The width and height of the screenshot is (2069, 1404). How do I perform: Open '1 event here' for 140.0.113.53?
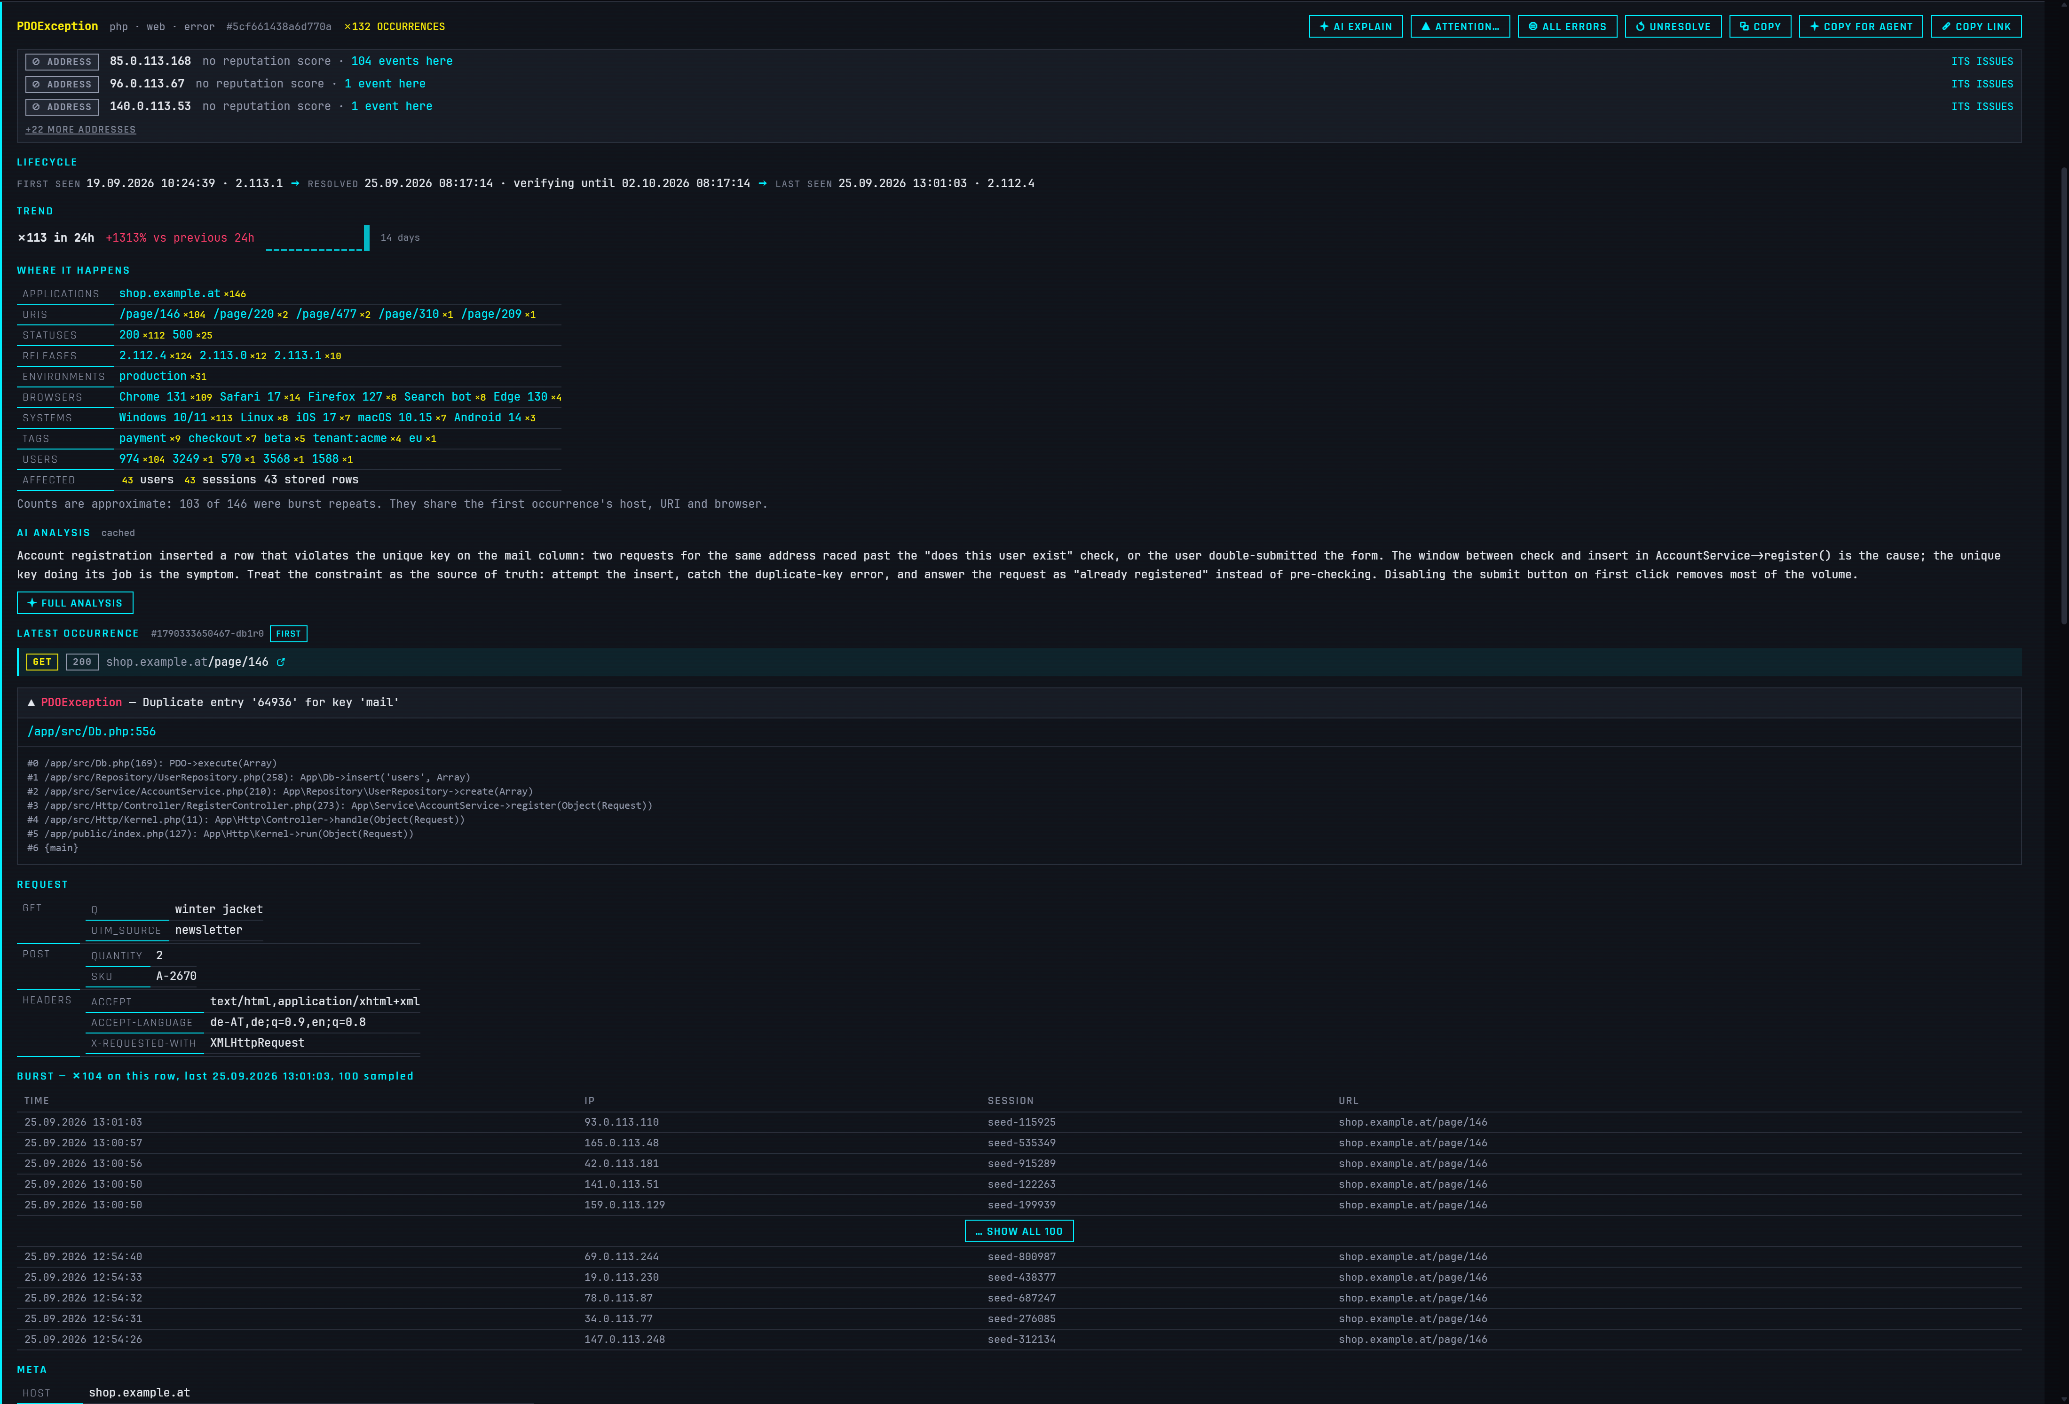392,106
